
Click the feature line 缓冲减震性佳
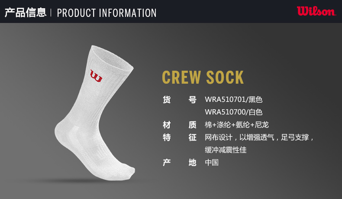pos(226,150)
